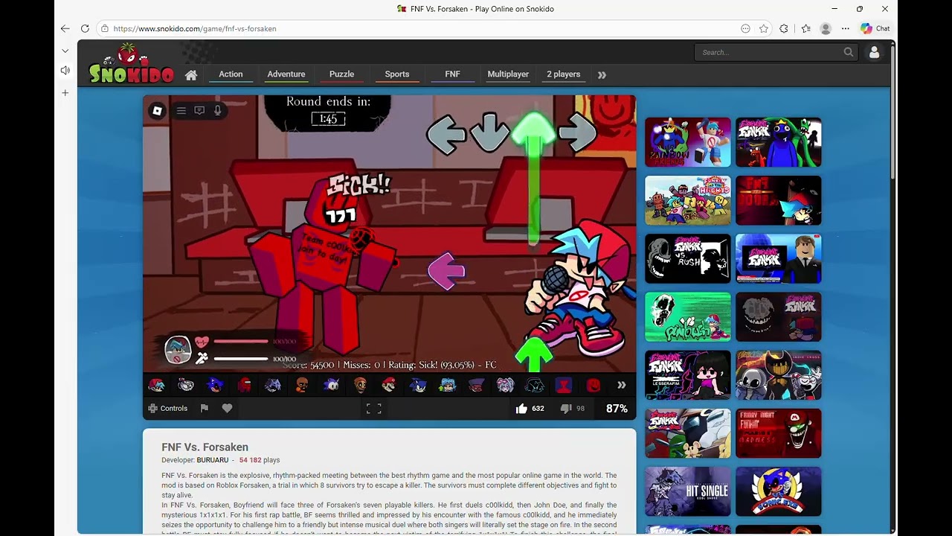Click the browser back arrow

(65, 28)
